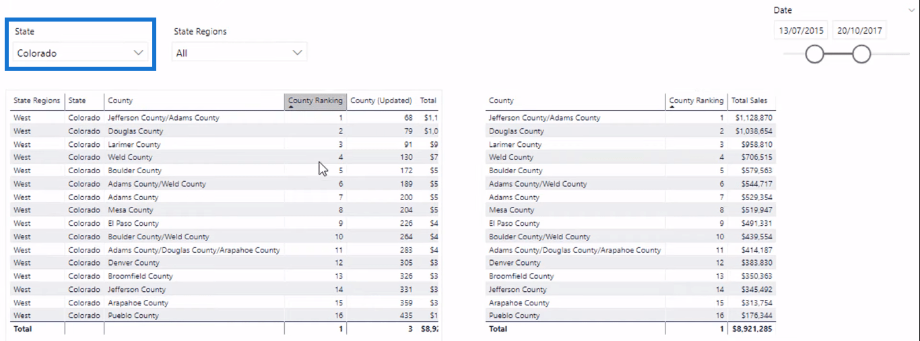Select Mesa County in left table
Image resolution: width=920 pixels, height=341 pixels.
(131, 210)
